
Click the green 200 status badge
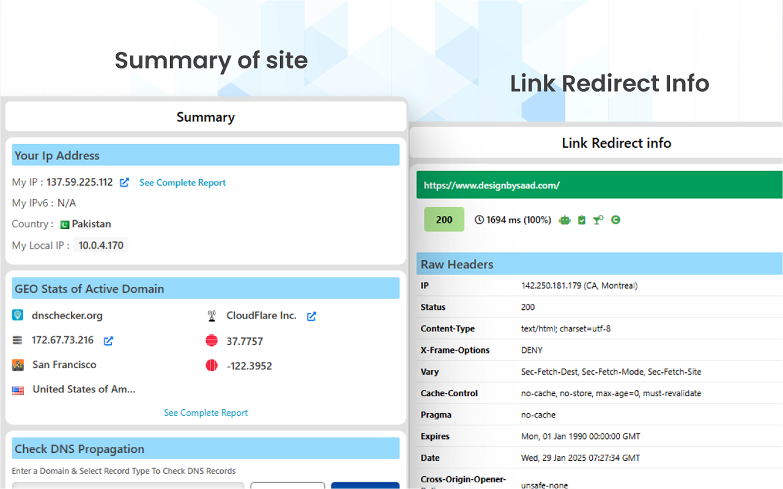coord(444,219)
